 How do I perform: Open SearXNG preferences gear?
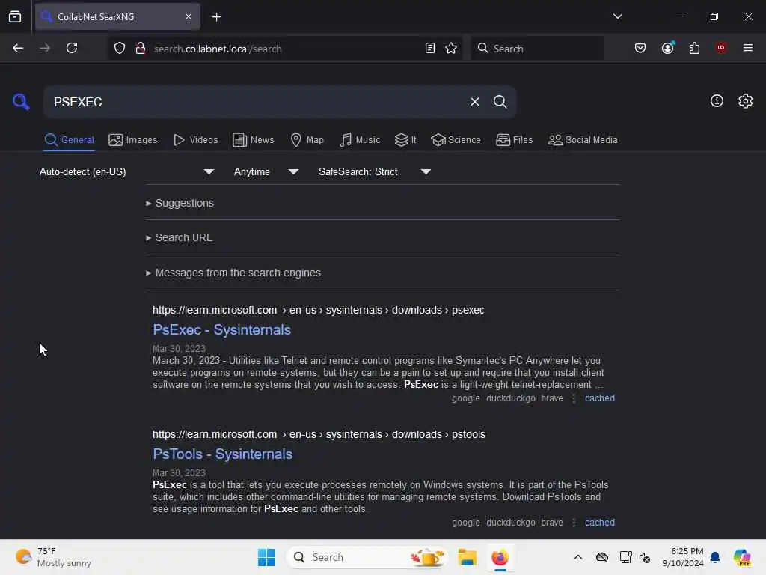pyautogui.click(x=745, y=101)
